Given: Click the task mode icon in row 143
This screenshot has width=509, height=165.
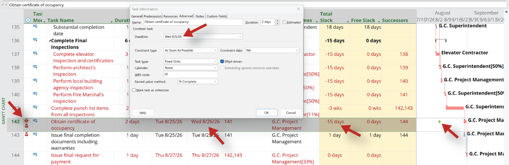Looking at the screenshot, I should click(35, 134).
